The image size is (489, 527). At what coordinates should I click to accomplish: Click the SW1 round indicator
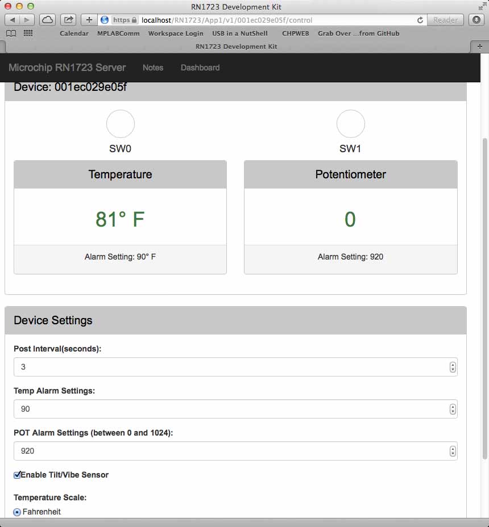(x=350, y=124)
